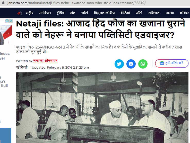Open the मनोरंजन menu section

pyautogui.click(x=45, y=13)
